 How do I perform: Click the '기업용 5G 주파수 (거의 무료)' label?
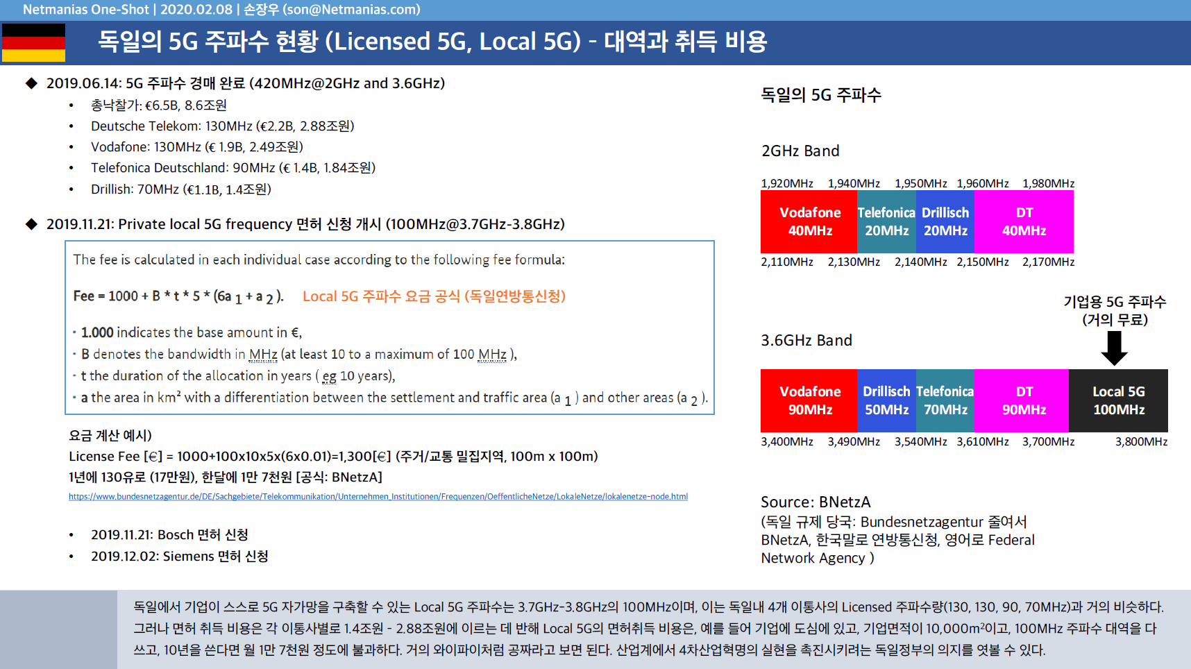click(x=1115, y=311)
